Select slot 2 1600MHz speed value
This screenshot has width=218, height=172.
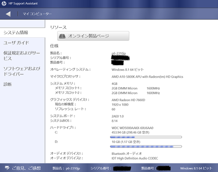153,93
